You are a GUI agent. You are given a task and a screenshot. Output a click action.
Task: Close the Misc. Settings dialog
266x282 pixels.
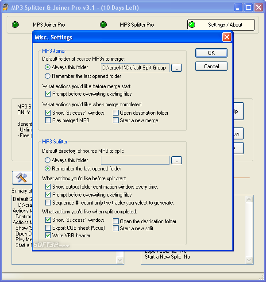(227, 37)
